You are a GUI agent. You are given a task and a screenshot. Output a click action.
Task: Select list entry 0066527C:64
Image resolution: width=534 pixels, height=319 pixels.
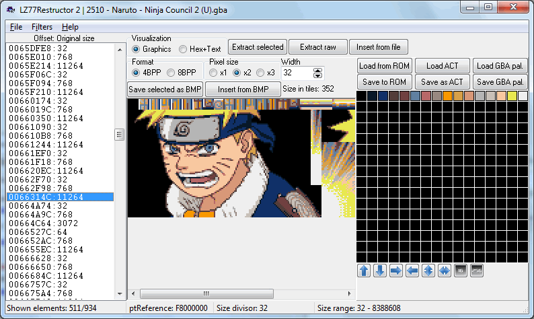[x=60, y=232]
